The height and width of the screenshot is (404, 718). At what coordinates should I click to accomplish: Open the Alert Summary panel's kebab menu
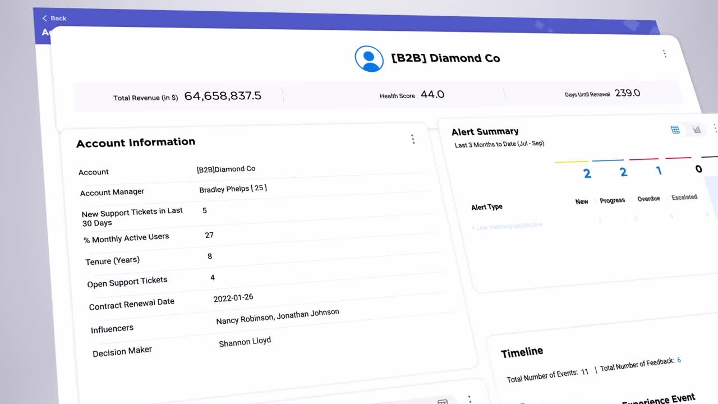pos(716,128)
